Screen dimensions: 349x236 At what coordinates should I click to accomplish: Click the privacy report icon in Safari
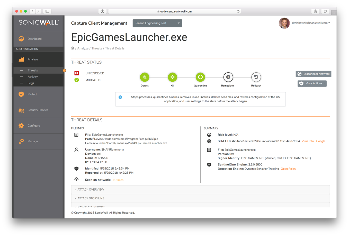(x=102, y=11)
